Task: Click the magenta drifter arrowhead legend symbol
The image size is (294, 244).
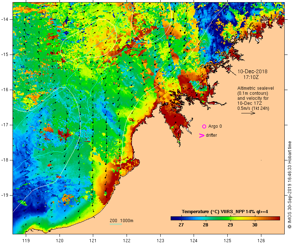Action: [201, 136]
